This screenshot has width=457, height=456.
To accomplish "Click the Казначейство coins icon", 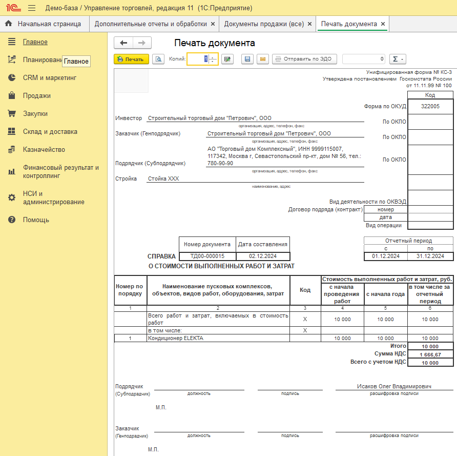I will [12, 149].
